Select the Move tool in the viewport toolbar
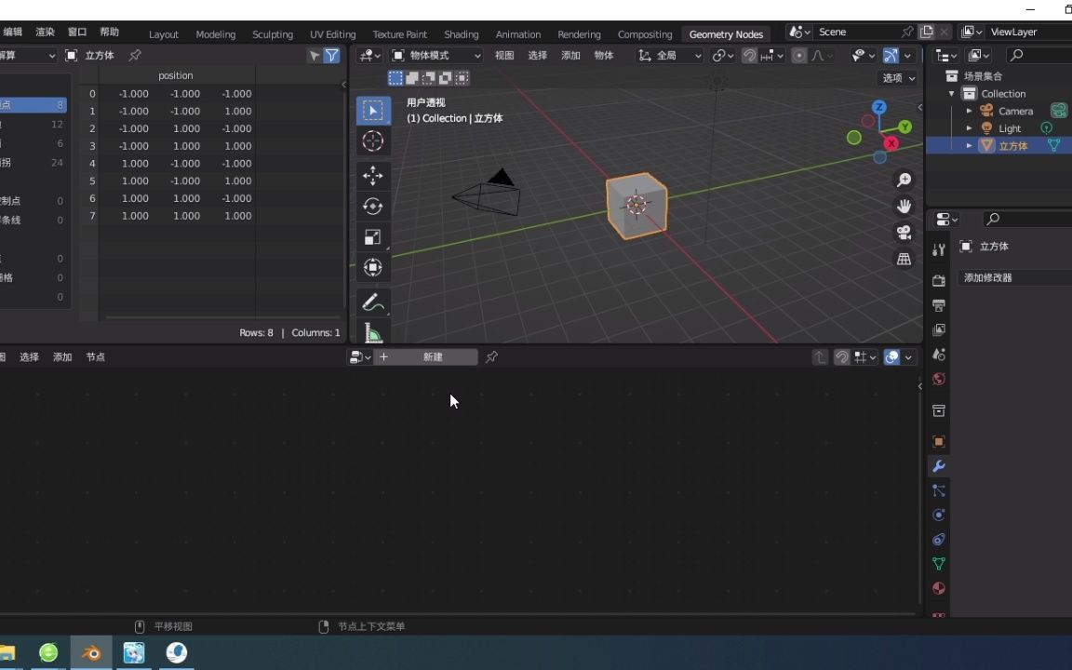The height and width of the screenshot is (670, 1072). 372,175
